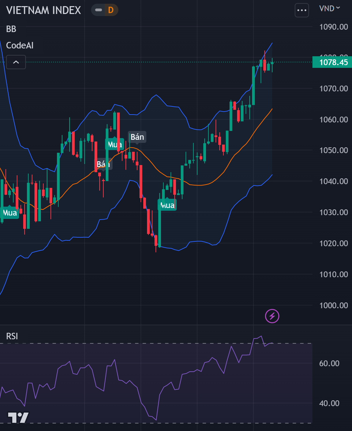
Task: Open the RSI indicator label
Action: [12, 336]
